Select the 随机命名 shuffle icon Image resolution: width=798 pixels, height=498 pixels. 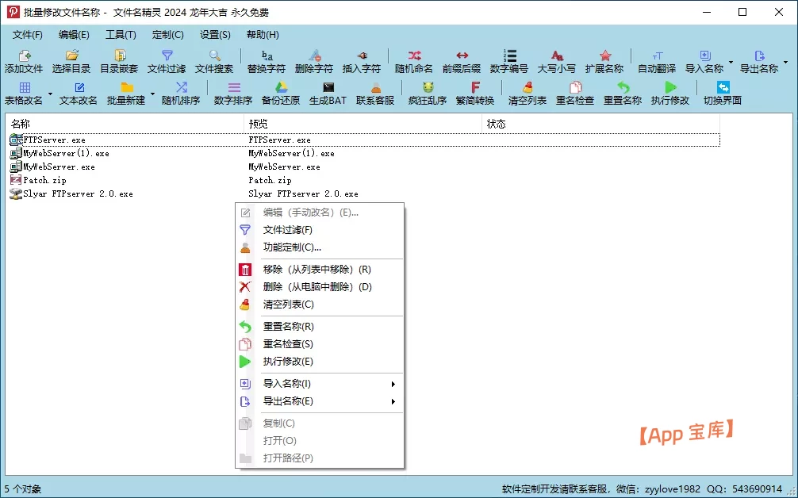(414, 62)
